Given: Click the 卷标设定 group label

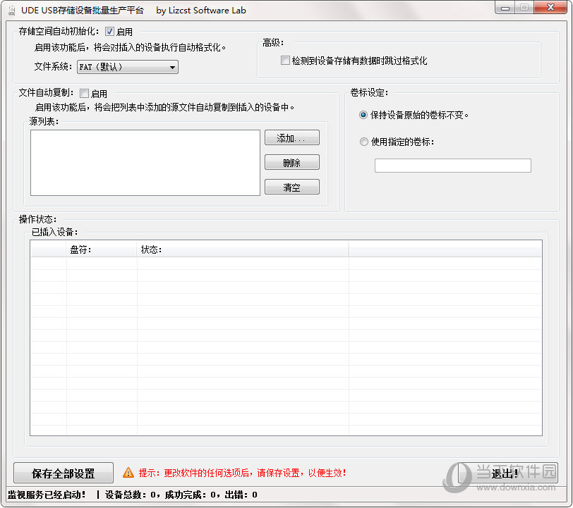Looking at the screenshot, I should click(369, 93).
